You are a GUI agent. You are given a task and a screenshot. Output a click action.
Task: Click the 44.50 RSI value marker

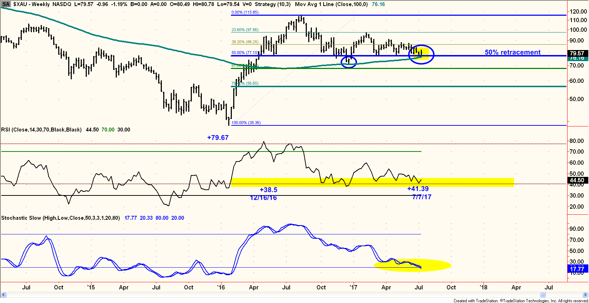coord(577,180)
